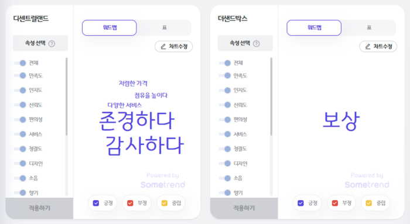410x224 pixels.
Task: Click pencil icon of 차트수정 in 디센트럴랜드 panel
Action: point(163,46)
